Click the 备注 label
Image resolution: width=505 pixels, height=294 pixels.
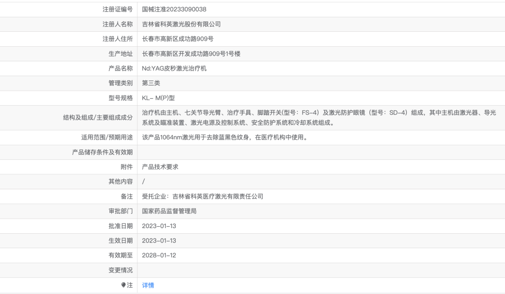(x=127, y=196)
